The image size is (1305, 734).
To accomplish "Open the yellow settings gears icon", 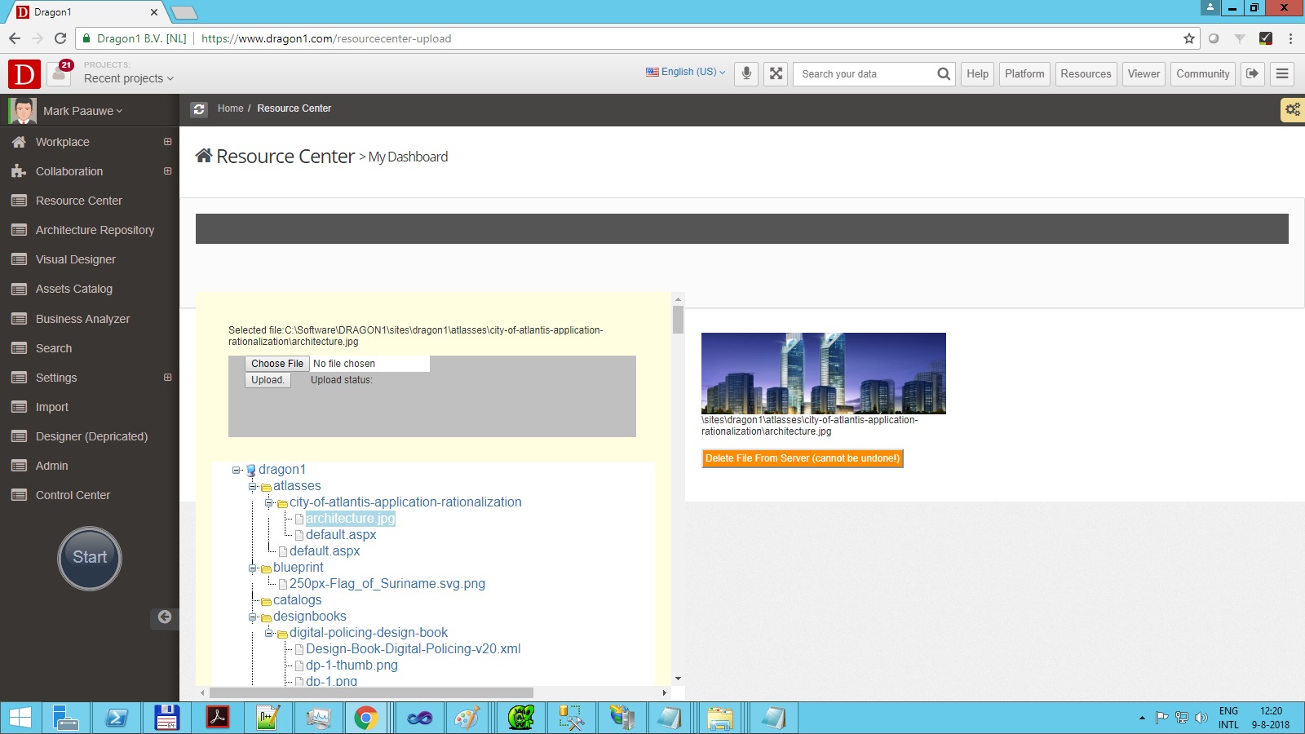I will click(1293, 109).
